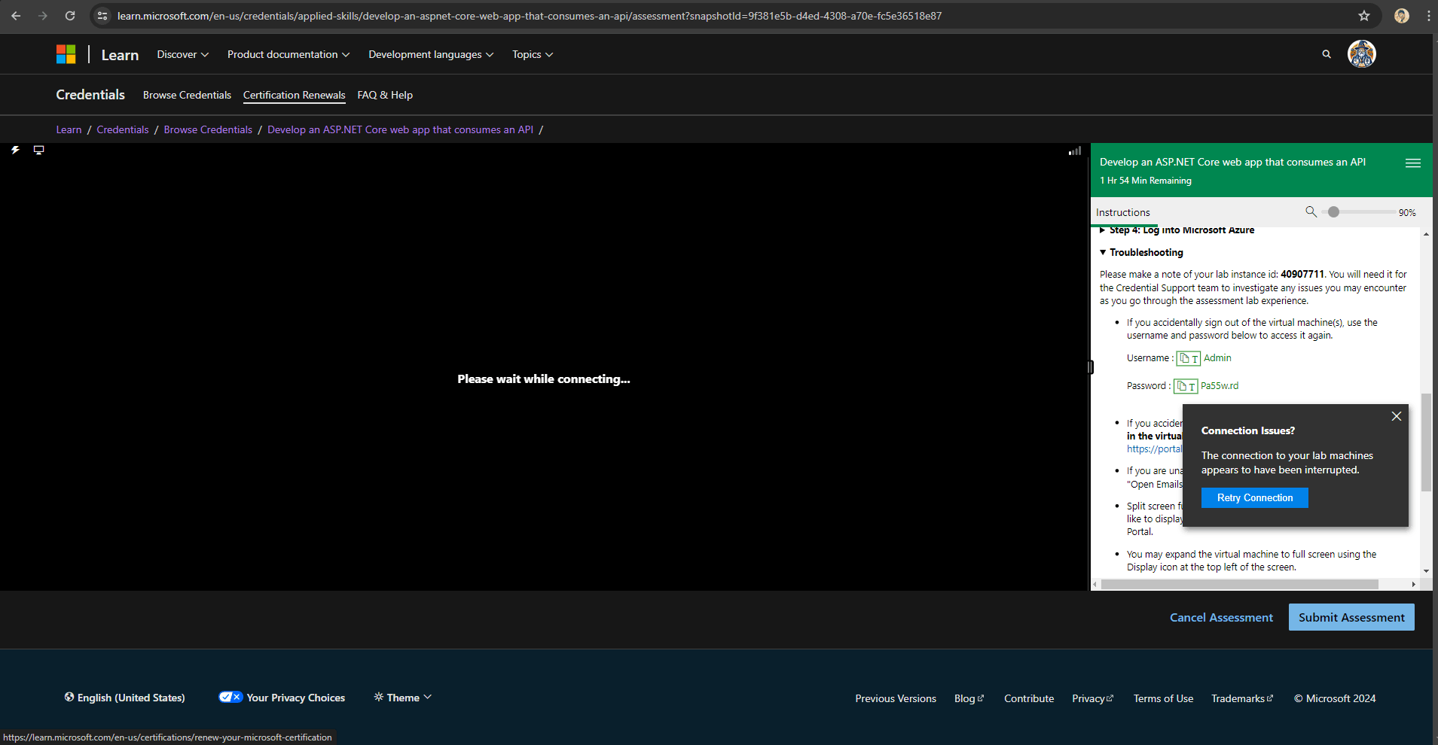Viewport: 1438px width, 745px height.
Task: Click the instructions zoom magnifier icon
Action: pyautogui.click(x=1311, y=212)
